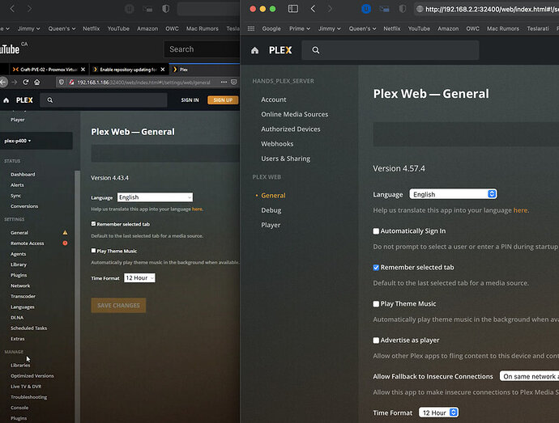
Task: Click the Firefox back arrow in left window
Action: click(x=3, y=82)
